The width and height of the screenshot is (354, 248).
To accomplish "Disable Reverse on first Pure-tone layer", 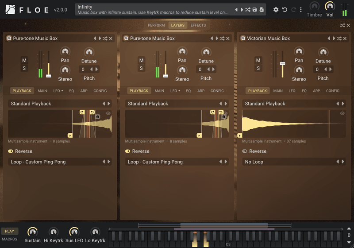I will [x=11, y=151].
